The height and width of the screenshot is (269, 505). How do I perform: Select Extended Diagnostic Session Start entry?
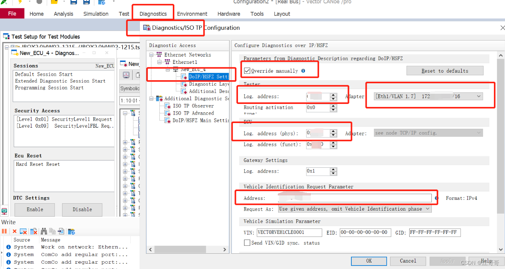click(60, 81)
